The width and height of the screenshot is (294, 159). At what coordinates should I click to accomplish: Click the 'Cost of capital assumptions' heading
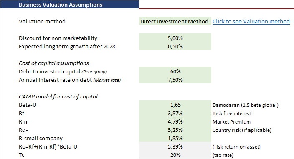54,63
